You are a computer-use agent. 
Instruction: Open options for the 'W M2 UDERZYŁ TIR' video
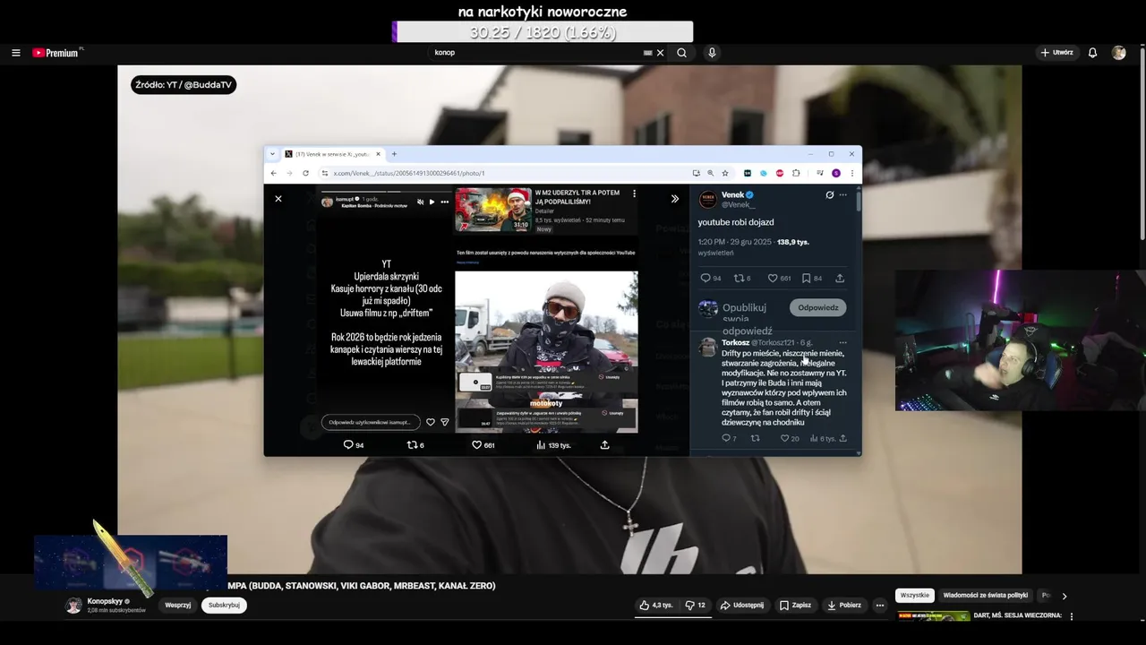click(634, 193)
